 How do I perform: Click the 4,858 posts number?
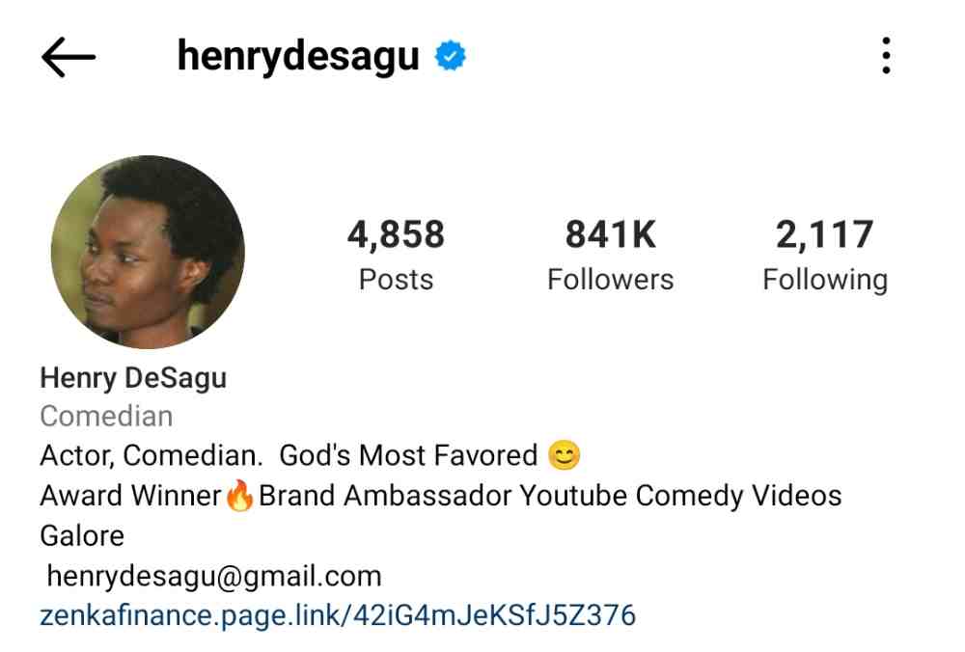click(396, 234)
